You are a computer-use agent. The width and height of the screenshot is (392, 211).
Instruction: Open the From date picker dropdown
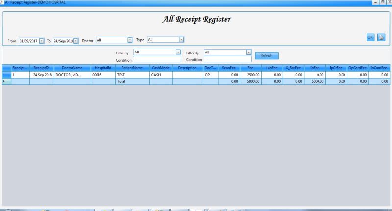[42, 41]
